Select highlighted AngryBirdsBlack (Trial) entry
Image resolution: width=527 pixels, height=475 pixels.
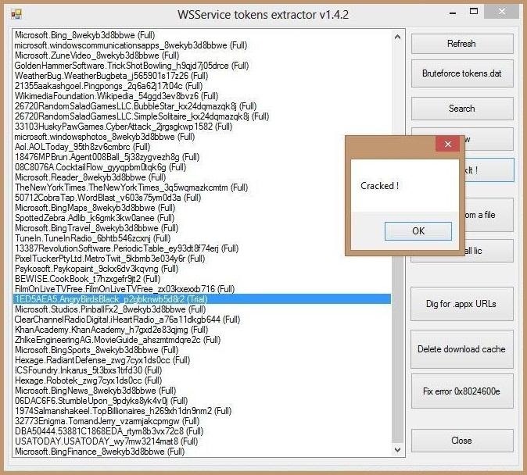[x=202, y=299]
